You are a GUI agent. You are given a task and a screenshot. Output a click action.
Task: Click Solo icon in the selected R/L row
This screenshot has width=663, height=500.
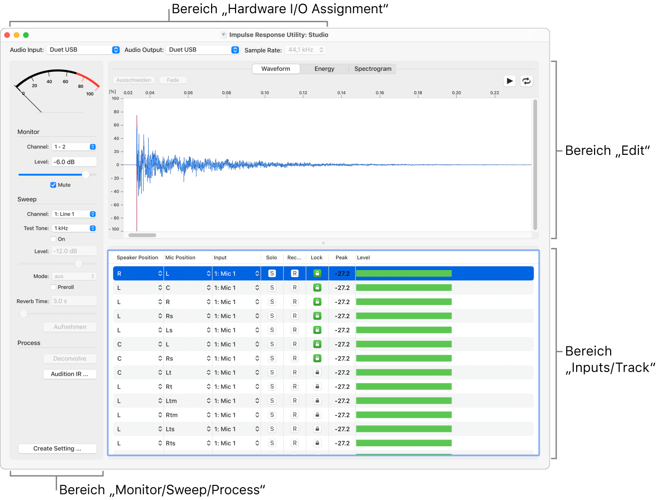(x=272, y=273)
